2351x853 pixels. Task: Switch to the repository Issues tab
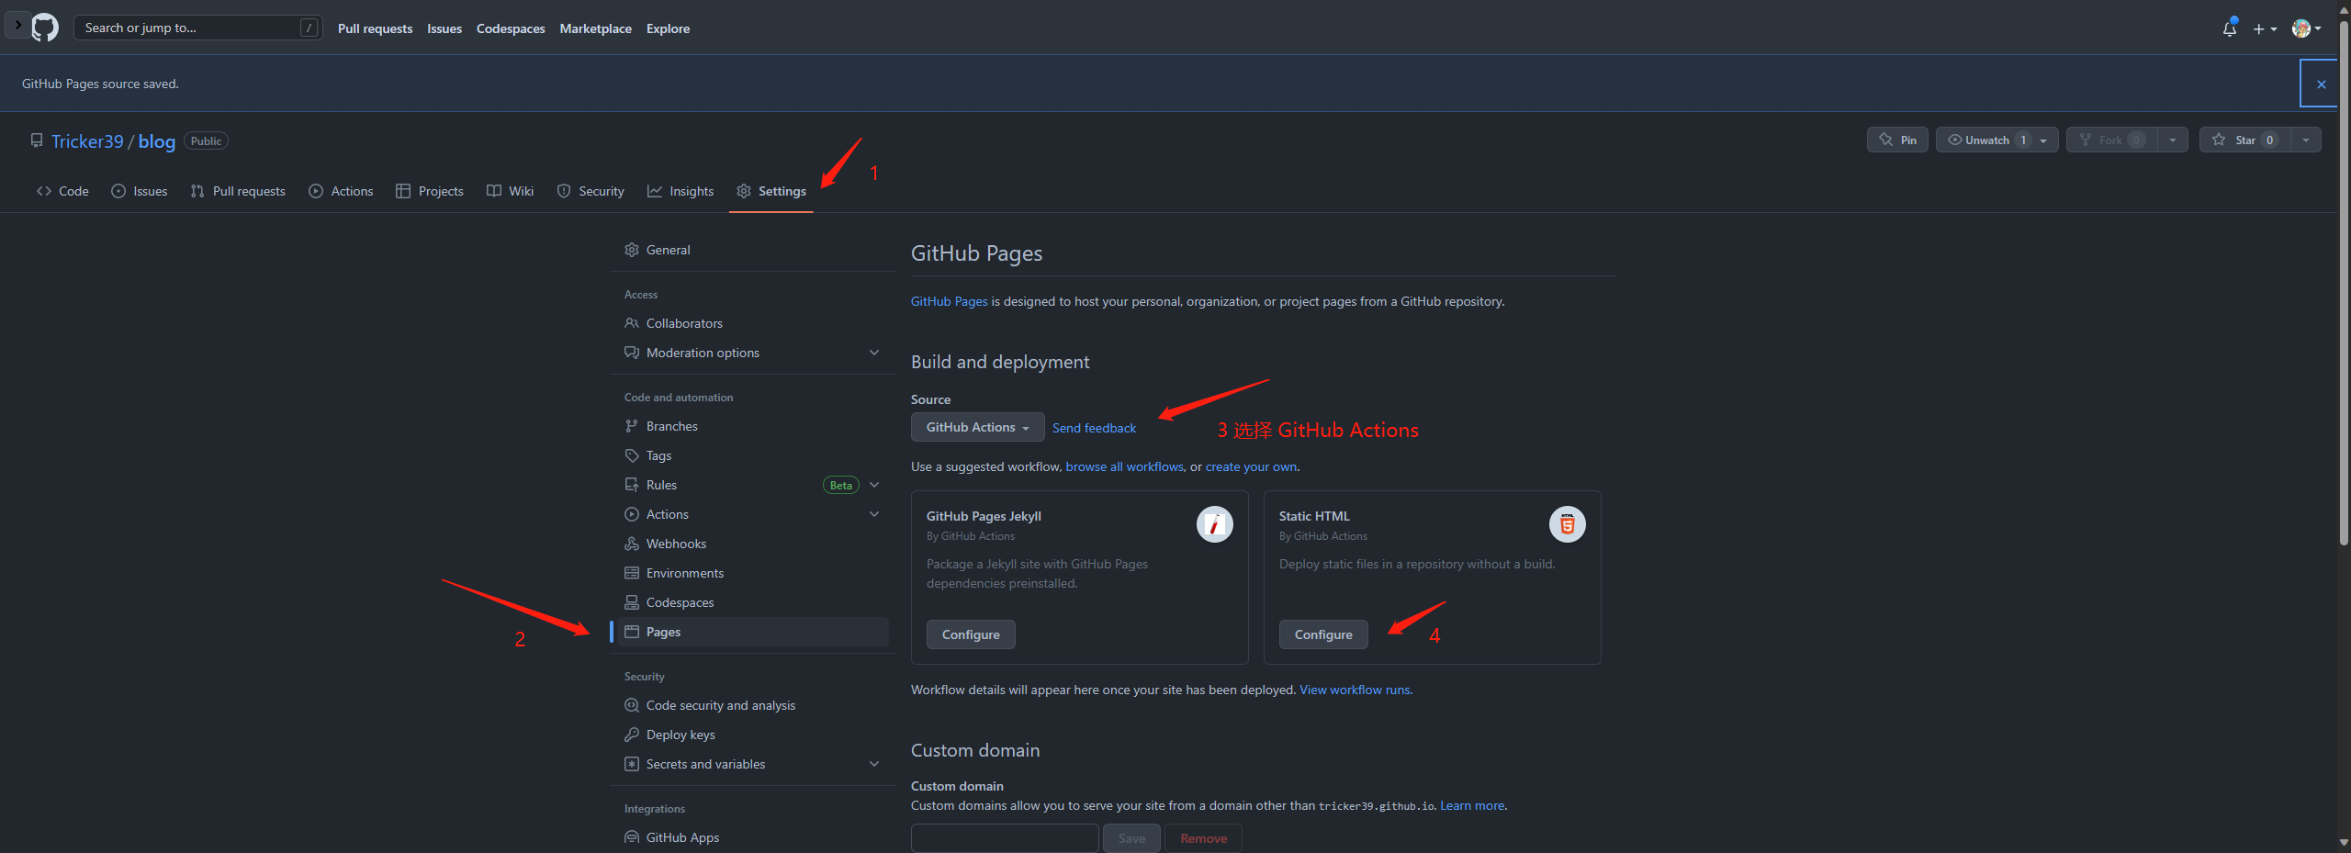140,191
